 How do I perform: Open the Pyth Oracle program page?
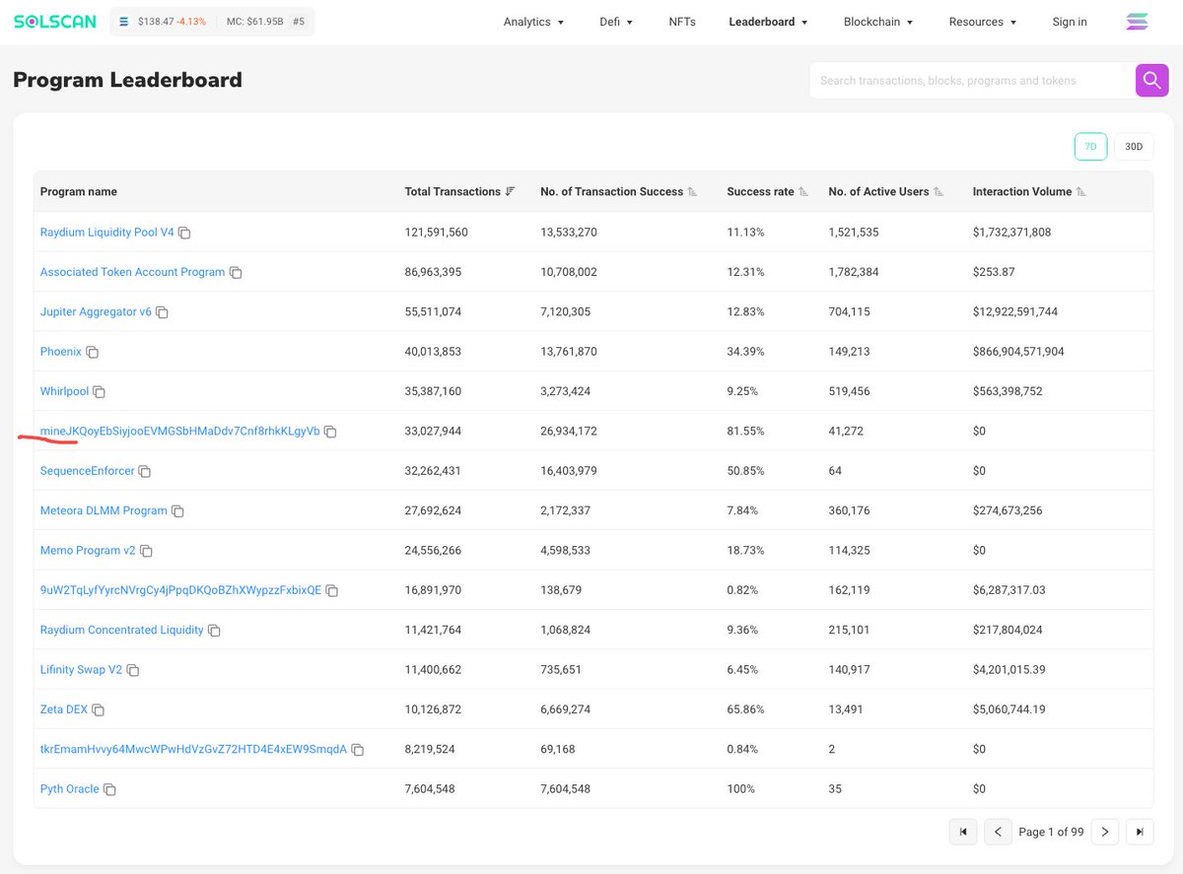pyautogui.click(x=70, y=789)
